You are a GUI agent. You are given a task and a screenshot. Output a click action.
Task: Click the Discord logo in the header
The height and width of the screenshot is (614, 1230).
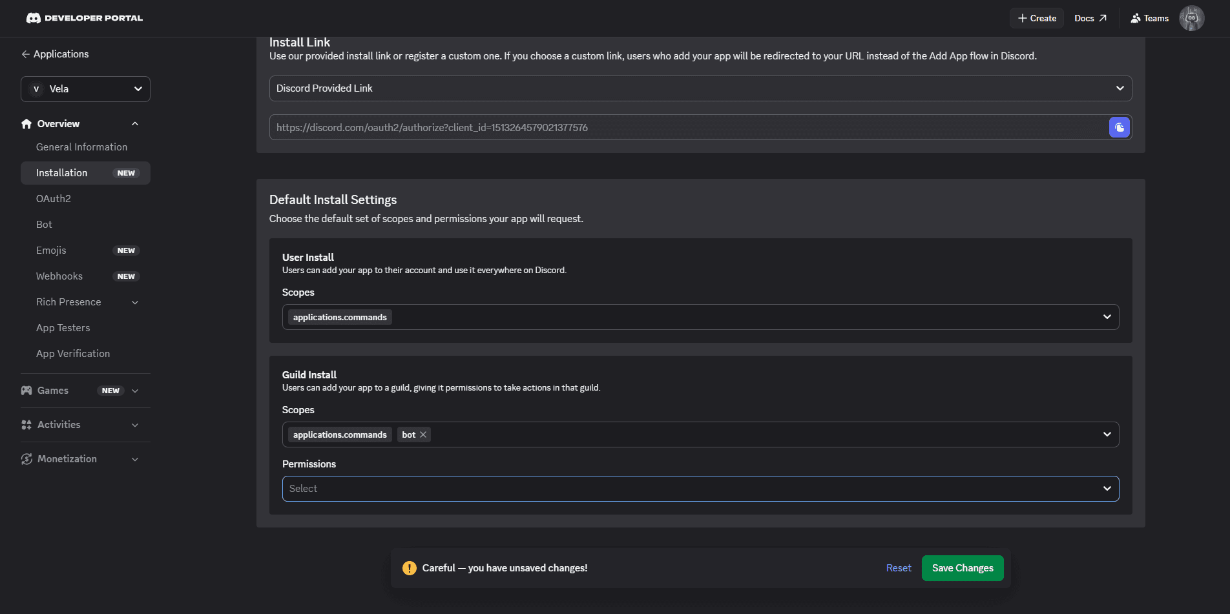34,18
